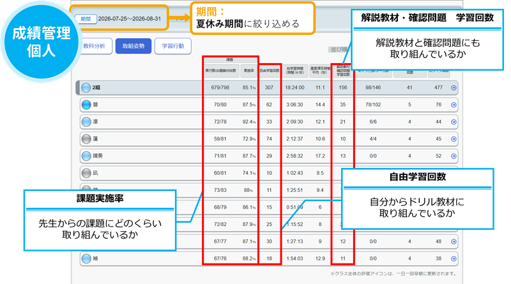
Task: Select the 取組姿勢 tab
Action: tap(133, 46)
